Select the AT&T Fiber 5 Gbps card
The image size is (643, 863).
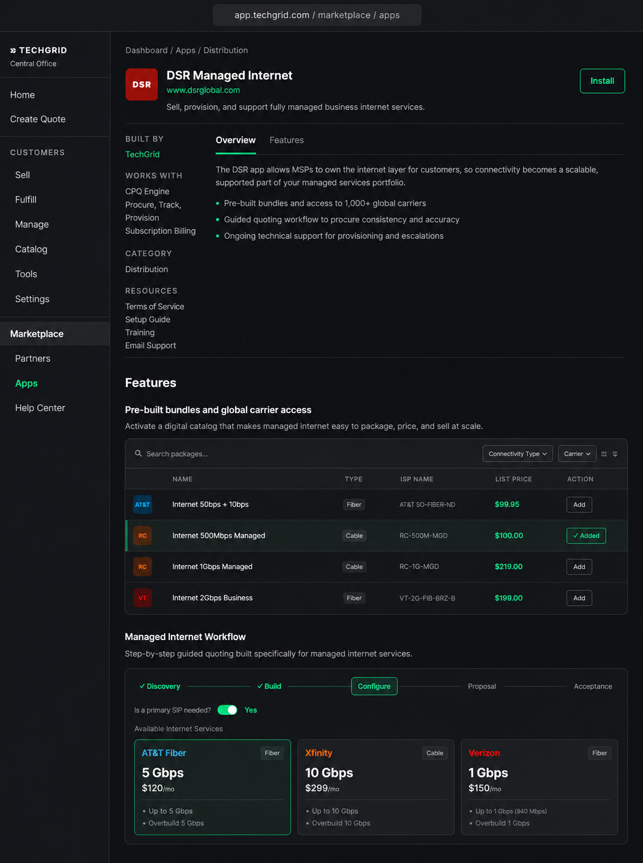point(213,787)
